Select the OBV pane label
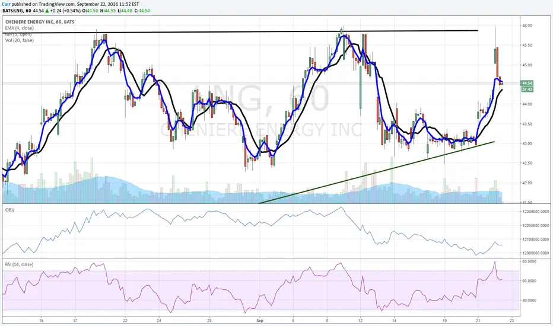Screen dimensions: 553x326 point(9,210)
